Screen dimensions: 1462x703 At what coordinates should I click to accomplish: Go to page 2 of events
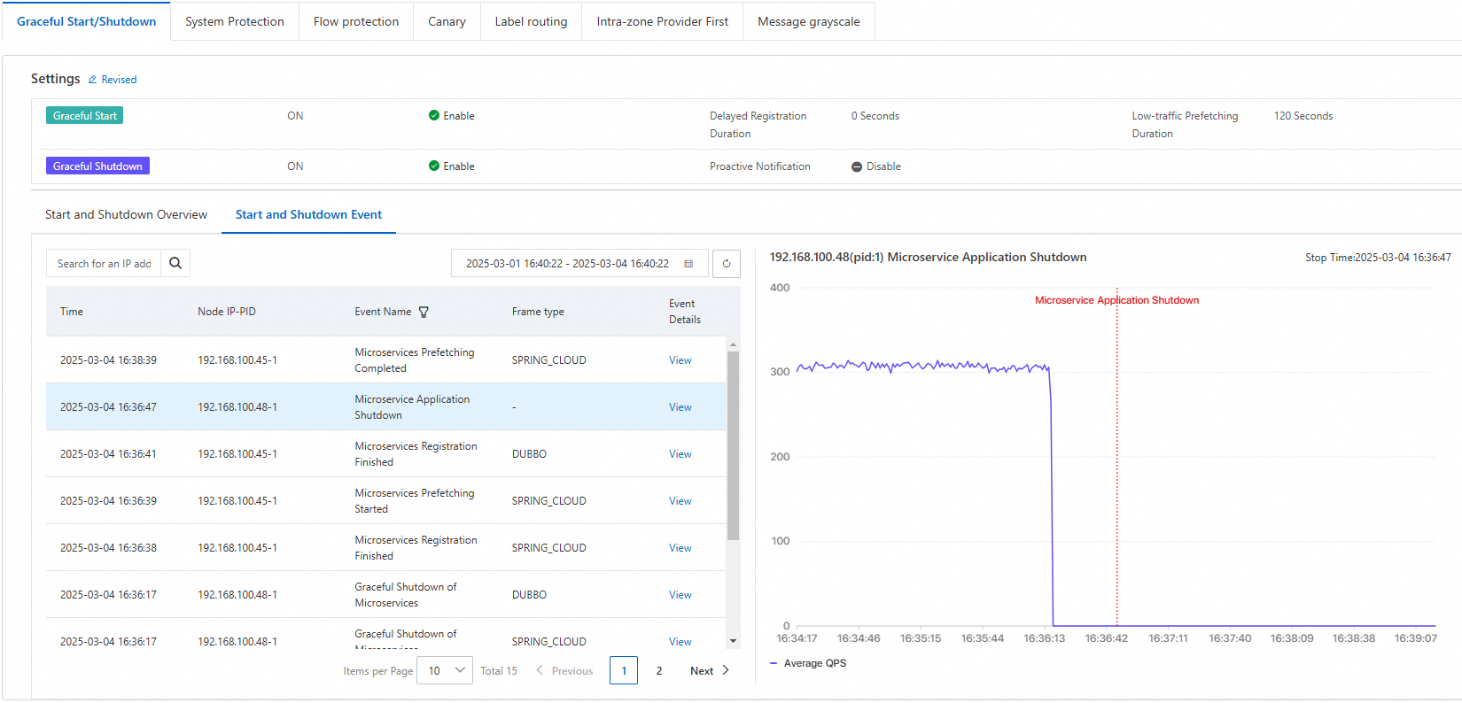pyautogui.click(x=659, y=670)
